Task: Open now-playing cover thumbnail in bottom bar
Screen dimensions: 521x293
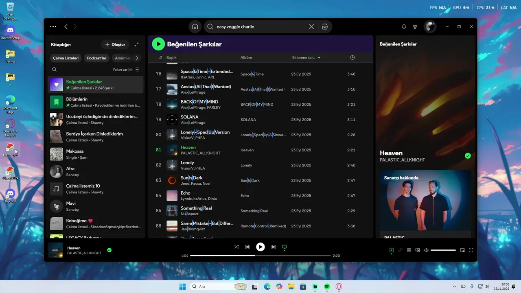Action: point(55,250)
